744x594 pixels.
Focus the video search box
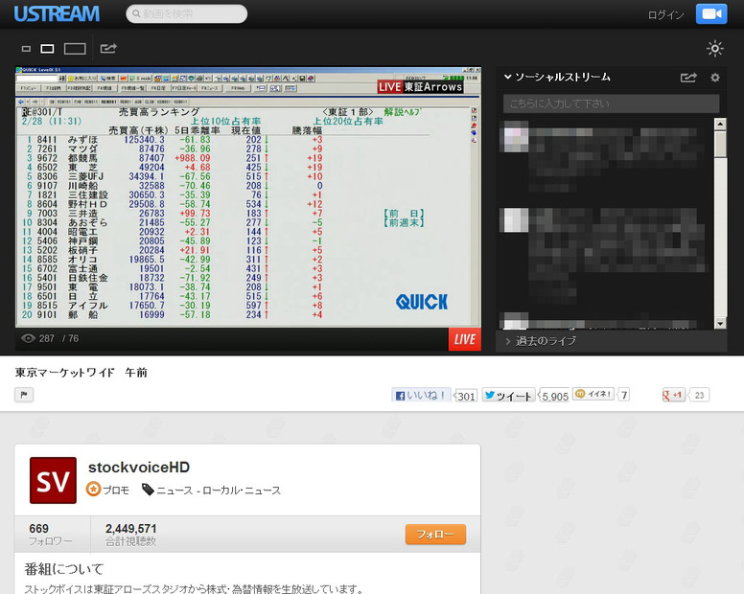(186, 13)
